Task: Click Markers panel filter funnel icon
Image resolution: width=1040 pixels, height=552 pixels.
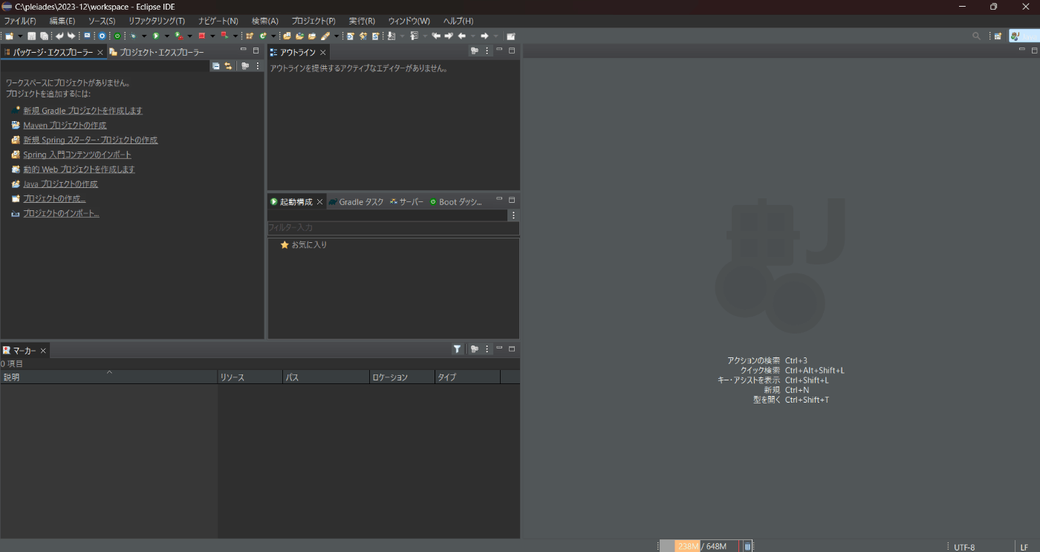Action: (458, 349)
